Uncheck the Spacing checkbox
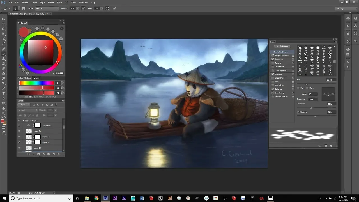Viewport: 359px width, 202px height. [x=298, y=112]
